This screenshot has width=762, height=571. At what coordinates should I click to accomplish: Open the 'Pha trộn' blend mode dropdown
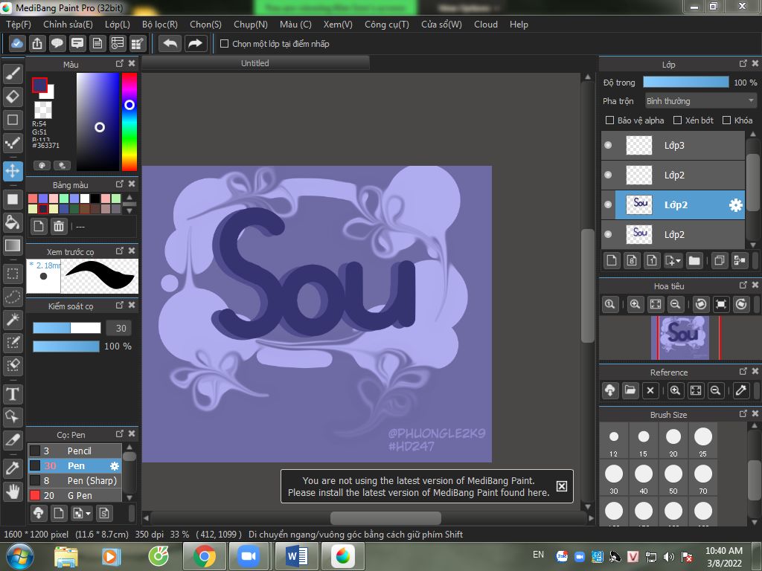(x=700, y=101)
